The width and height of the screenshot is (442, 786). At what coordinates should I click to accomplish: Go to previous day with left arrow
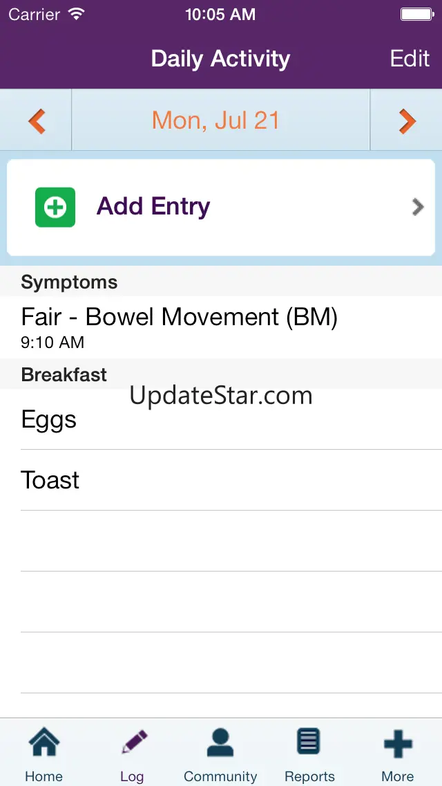click(37, 121)
